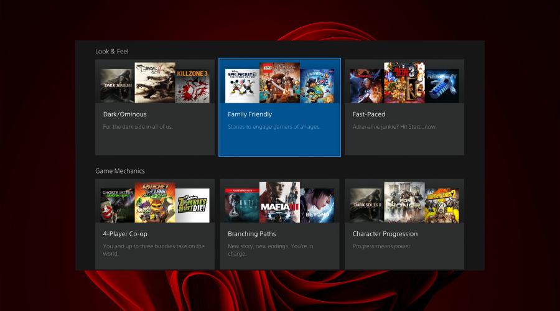
Task: Open the Dark/Ominous category title
Action: pyautogui.click(x=124, y=114)
